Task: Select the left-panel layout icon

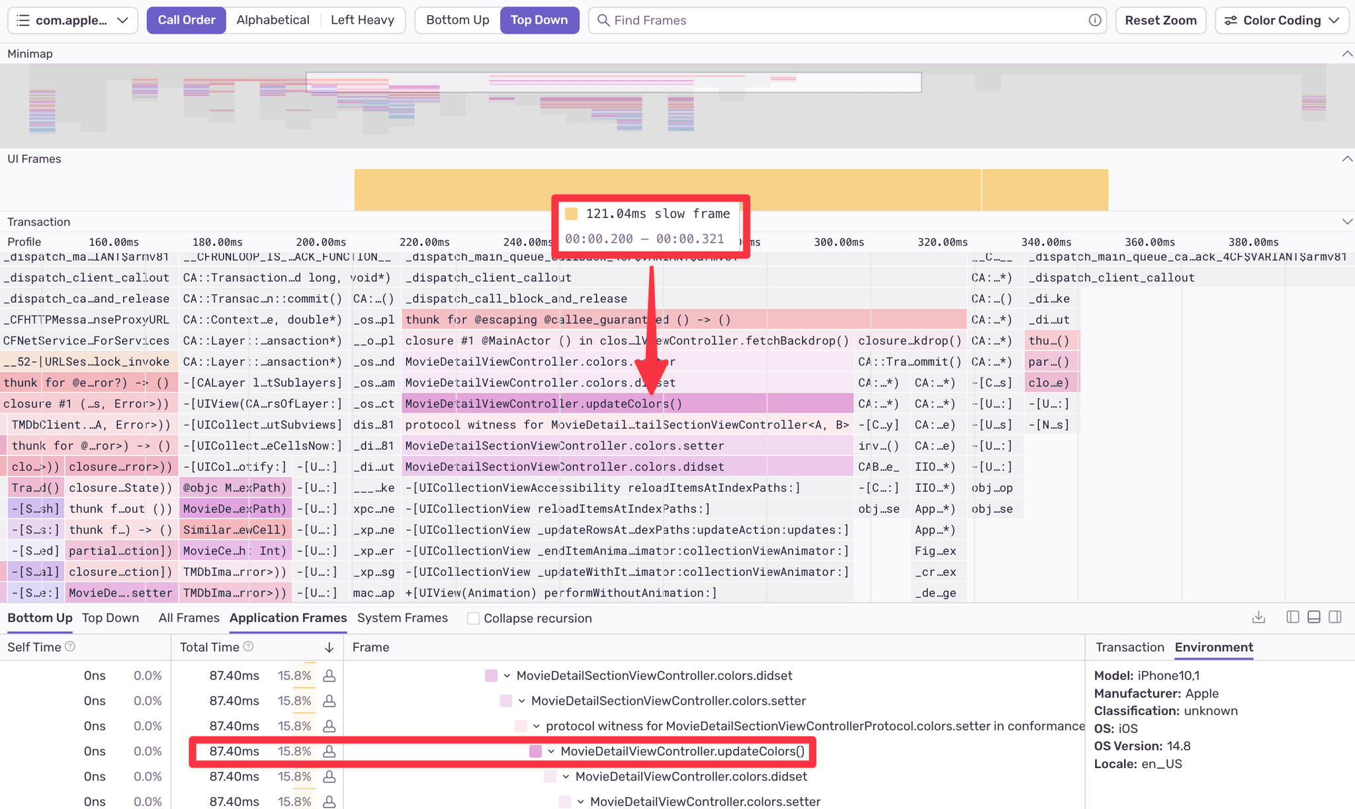Action: pos(1291,617)
